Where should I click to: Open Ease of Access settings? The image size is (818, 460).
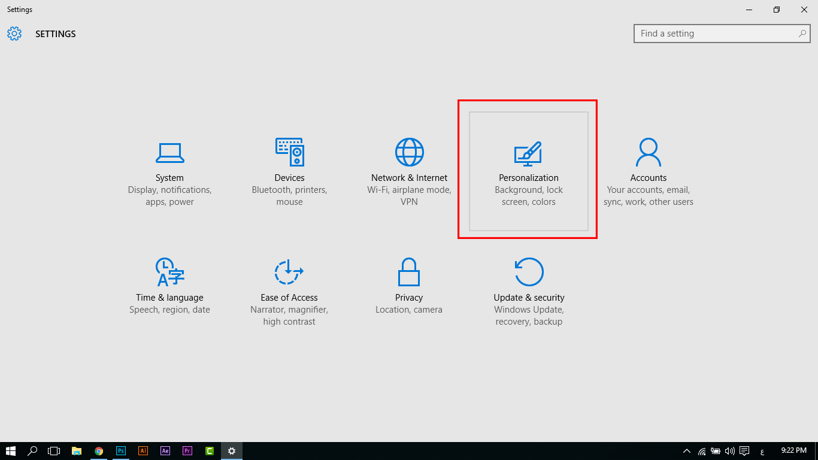coord(289,292)
